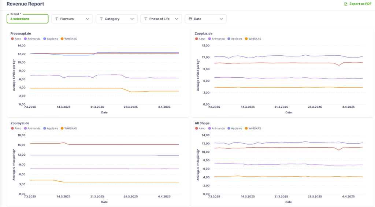Open Brand field showing 4 selections
The width and height of the screenshot is (375, 207).
click(27, 19)
